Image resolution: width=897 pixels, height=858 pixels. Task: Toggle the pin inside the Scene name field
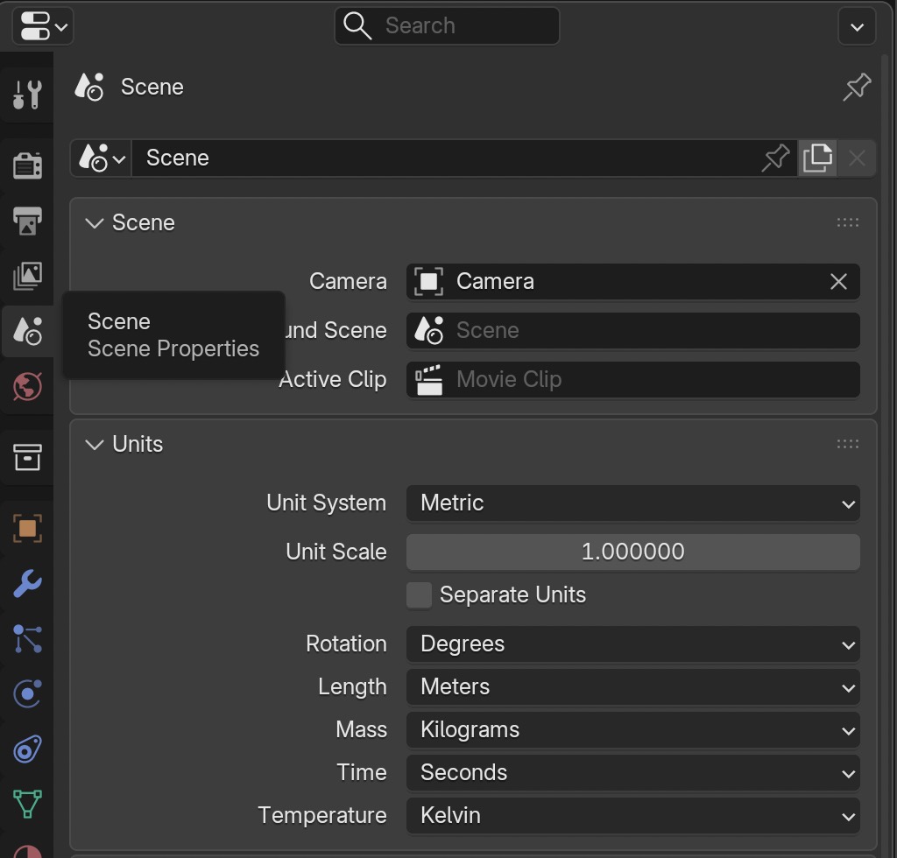tap(776, 158)
